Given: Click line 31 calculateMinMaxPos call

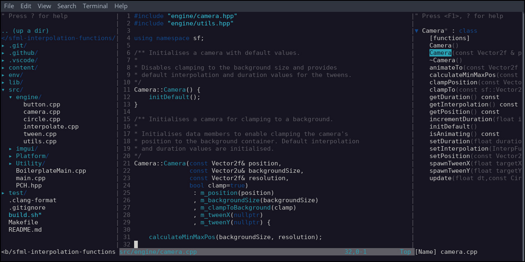Looking at the screenshot, I should click(x=235, y=237).
